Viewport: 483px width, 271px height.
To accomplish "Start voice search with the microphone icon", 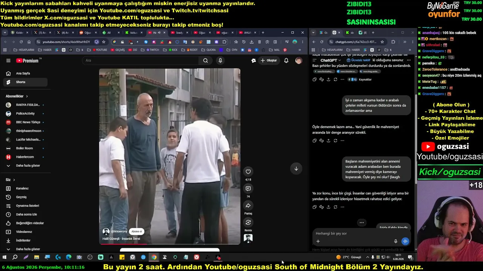I will click(x=220, y=61).
